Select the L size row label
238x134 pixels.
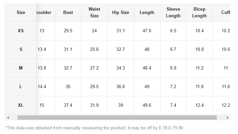click(21, 86)
